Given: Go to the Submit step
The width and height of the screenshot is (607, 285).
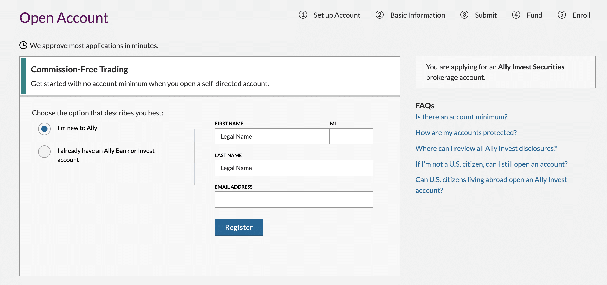Looking at the screenshot, I should tap(486, 15).
